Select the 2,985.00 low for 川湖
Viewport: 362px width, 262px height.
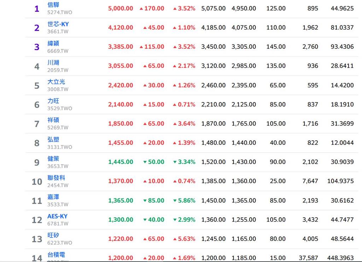click(244, 66)
